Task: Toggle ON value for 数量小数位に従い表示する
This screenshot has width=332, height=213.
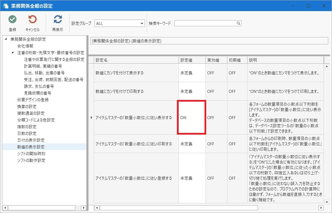Action: (192, 117)
